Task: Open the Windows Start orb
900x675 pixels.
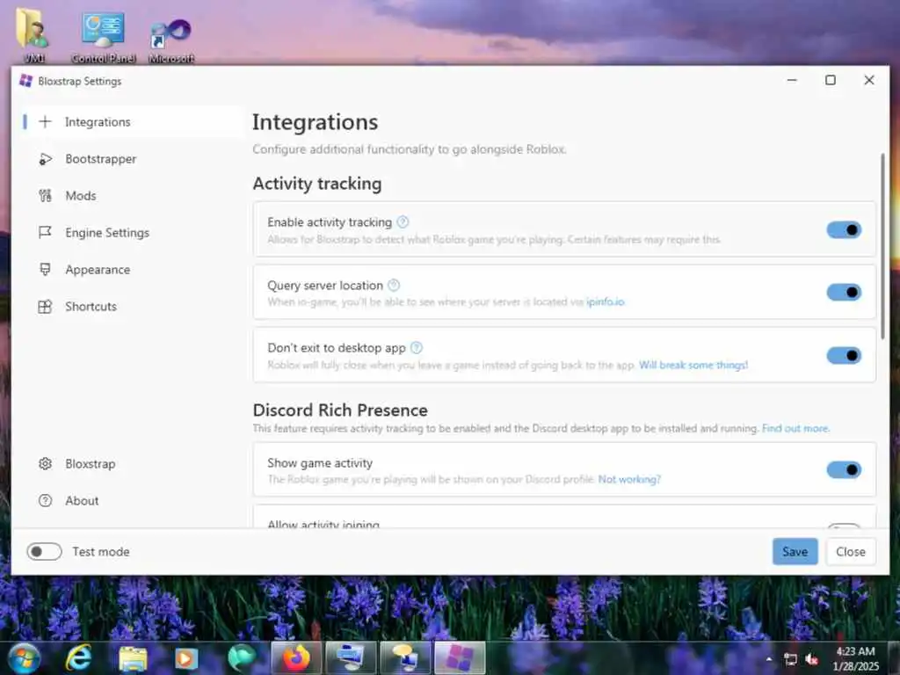Action: tap(24, 658)
